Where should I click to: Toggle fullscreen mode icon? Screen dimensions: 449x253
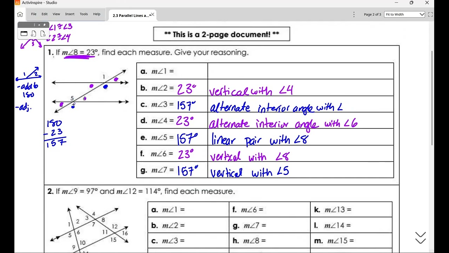tap(430, 14)
